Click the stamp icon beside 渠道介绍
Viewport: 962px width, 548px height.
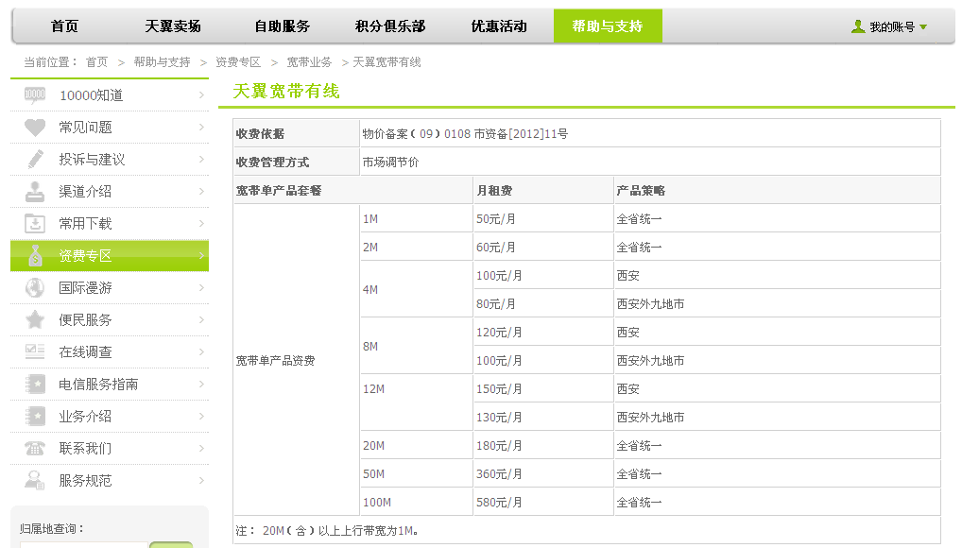coord(35,192)
